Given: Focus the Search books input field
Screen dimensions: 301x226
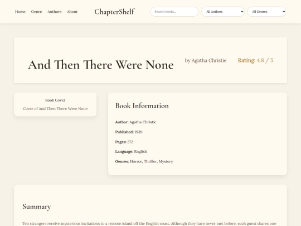Looking at the screenshot, I should pyautogui.click(x=174, y=12).
